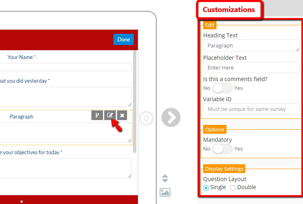Click the Placeholder Text input field
Screen dimensions: 303x204
click(x=251, y=67)
